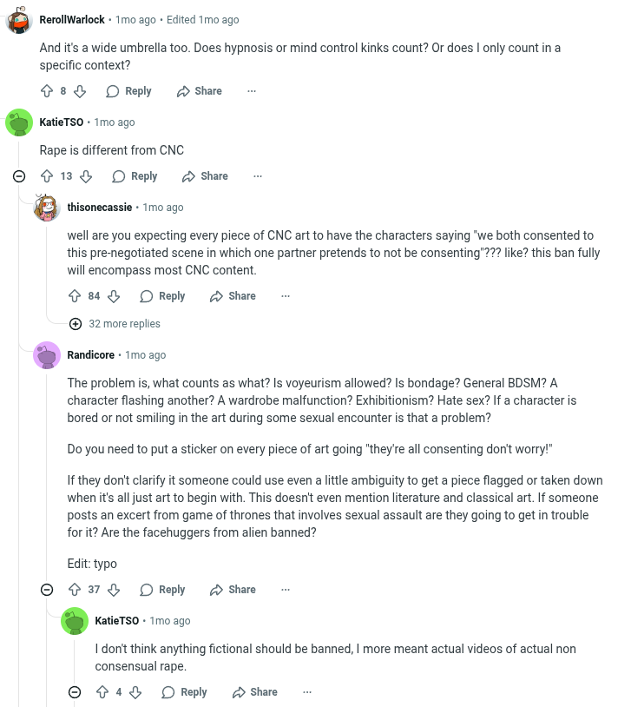Open more options on RerollWarlock's comment
This screenshot has height=707, width=631.
click(252, 91)
